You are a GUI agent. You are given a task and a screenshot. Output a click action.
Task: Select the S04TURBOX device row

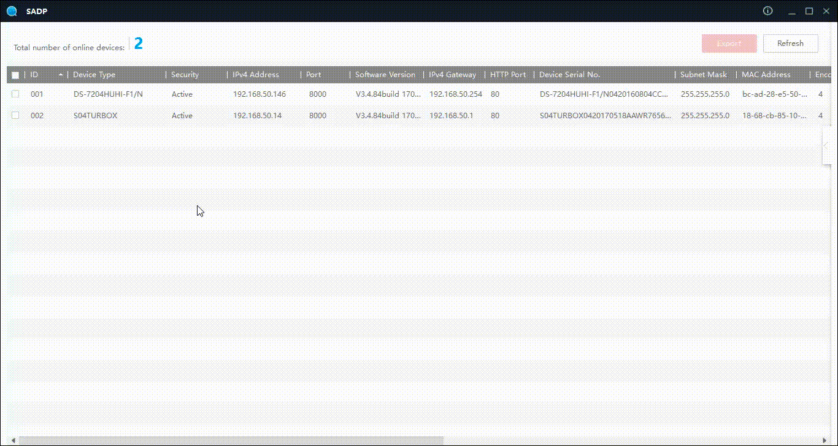pyautogui.click(x=419, y=115)
